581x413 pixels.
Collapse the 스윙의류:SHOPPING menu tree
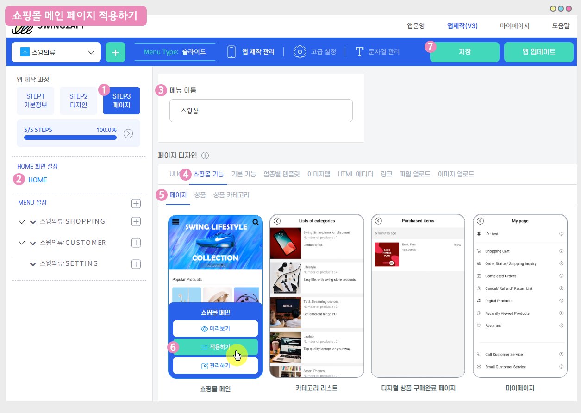click(x=22, y=222)
